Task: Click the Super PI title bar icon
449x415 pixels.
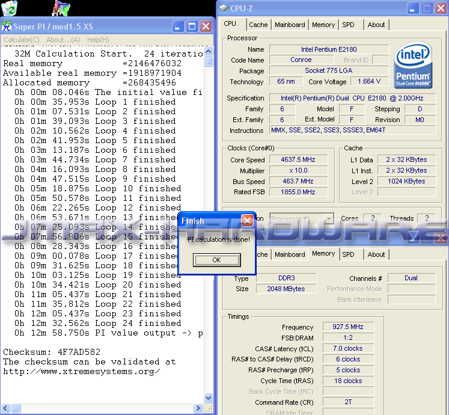Action: [6, 26]
